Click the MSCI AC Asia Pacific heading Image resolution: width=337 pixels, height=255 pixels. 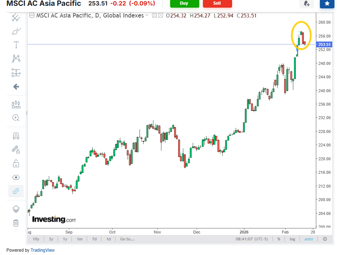pyautogui.click(x=44, y=3)
